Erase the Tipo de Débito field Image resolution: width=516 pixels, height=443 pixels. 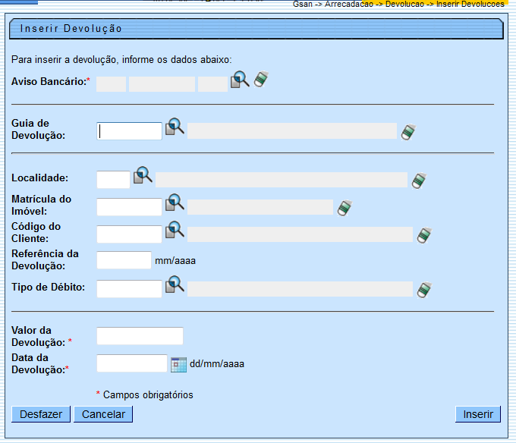pos(424,290)
